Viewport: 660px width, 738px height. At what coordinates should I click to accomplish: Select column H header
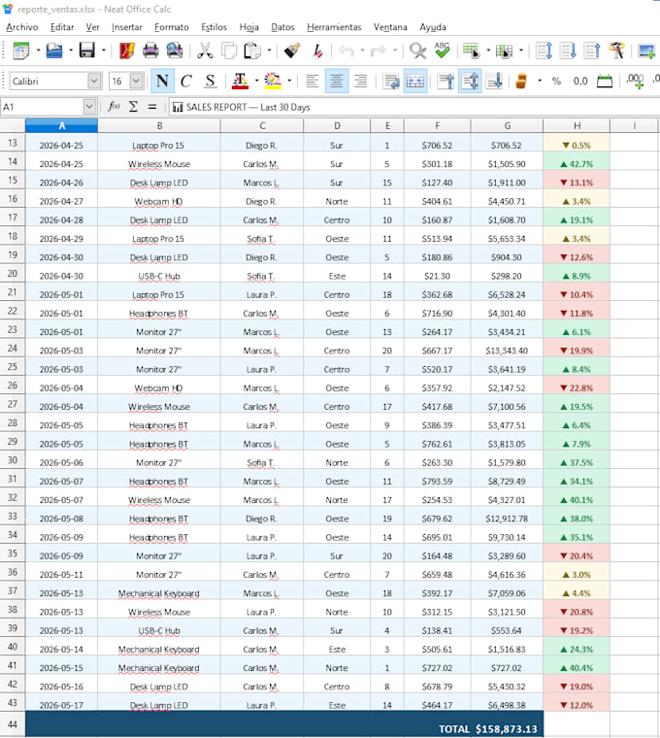pos(577,125)
